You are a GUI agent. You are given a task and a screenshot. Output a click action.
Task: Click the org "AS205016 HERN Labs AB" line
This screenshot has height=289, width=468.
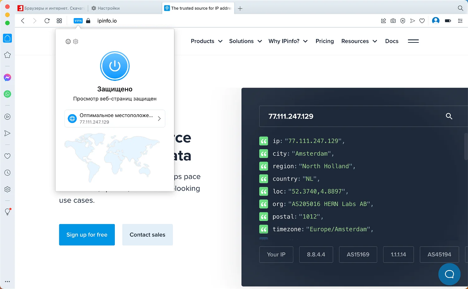[323, 204]
